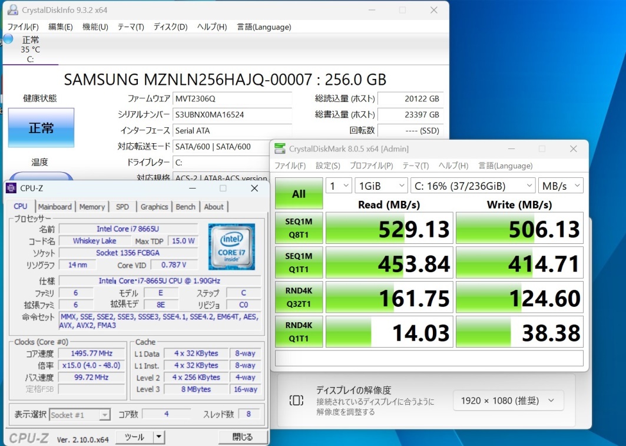Switch to the Bench tab in CPU-Z

pos(186,207)
